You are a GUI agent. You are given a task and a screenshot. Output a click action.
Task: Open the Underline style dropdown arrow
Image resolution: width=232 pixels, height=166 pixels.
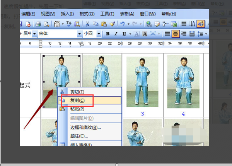click(130, 34)
